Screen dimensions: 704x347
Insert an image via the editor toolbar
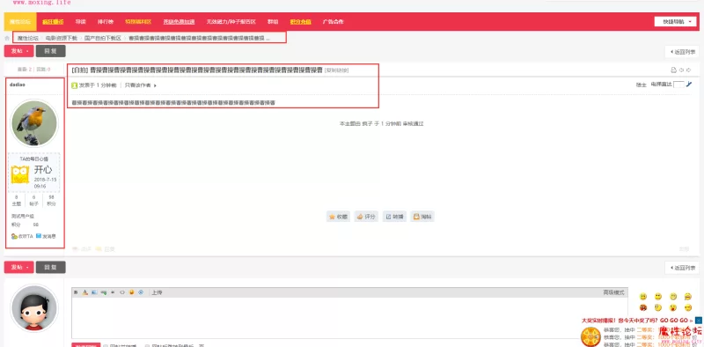pos(94,292)
